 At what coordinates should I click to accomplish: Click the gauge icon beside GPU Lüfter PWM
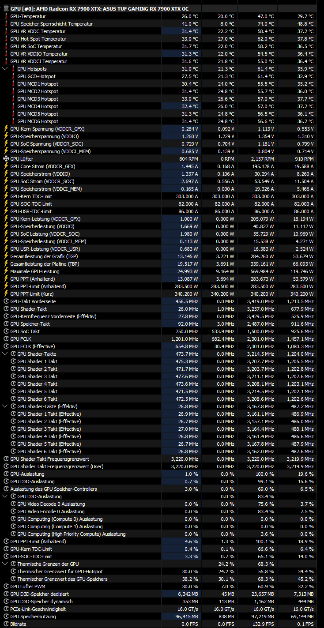coord(6,587)
